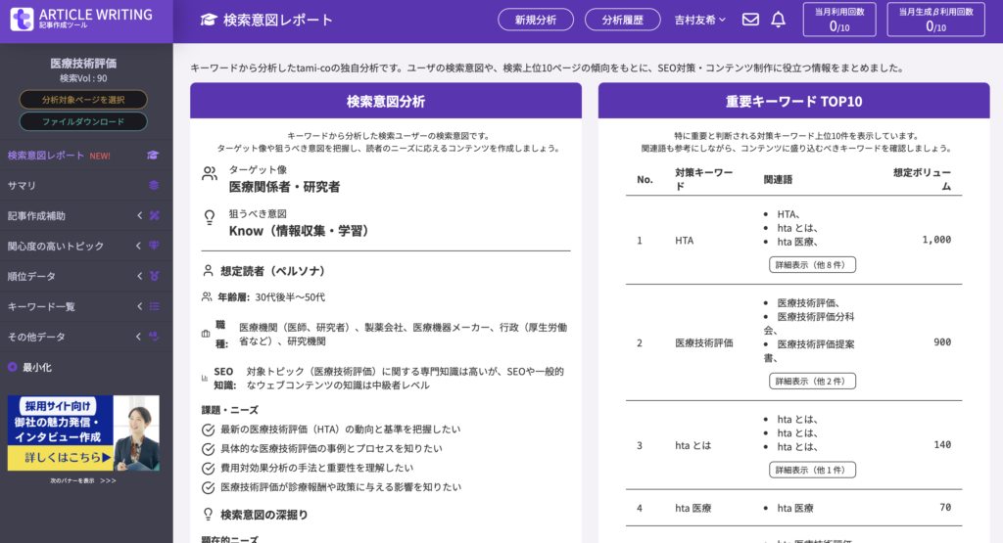Click the ファイルダウンロード button
The image size is (1003, 543).
coord(83,122)
